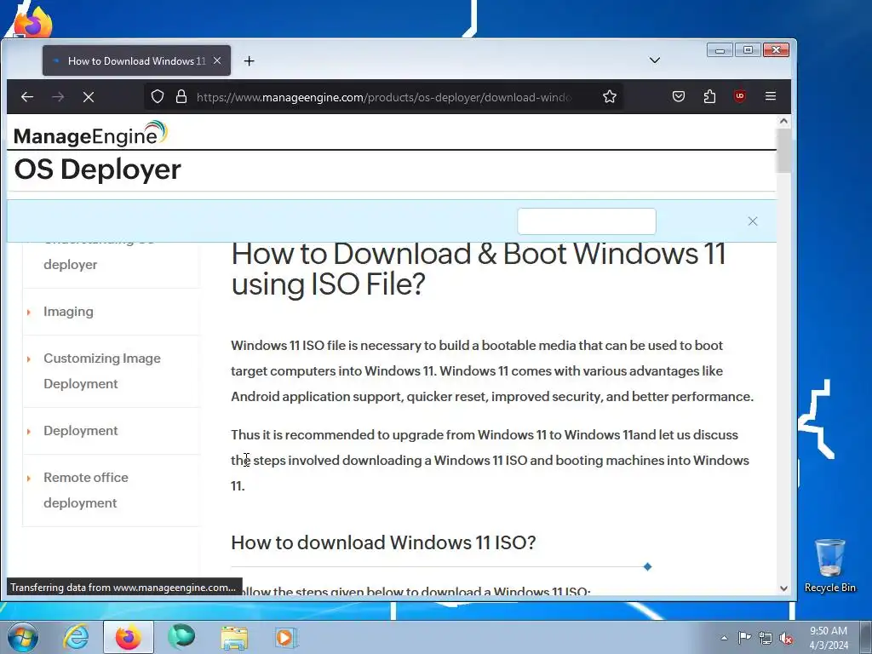Open Remote office deployment link

(86, 490)
